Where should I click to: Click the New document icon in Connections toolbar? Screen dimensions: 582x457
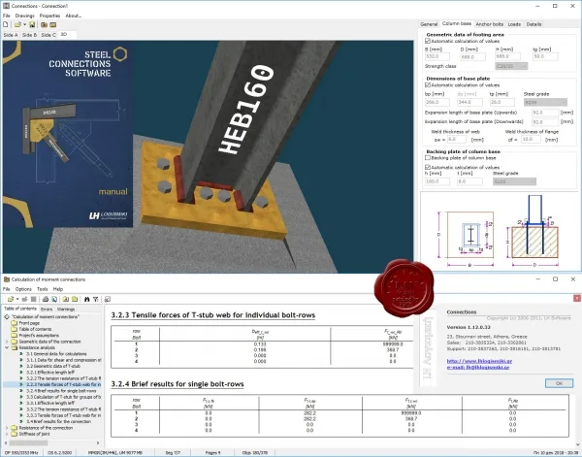click(6, 24)
